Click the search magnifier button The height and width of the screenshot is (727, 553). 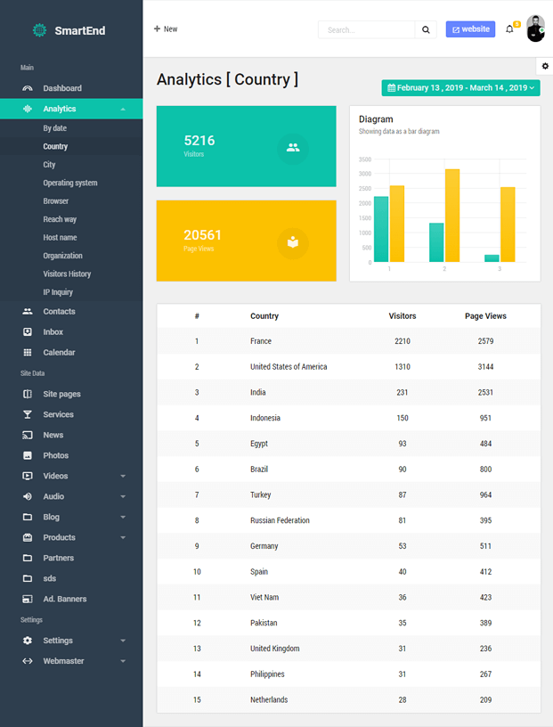[x=427, y=29]
